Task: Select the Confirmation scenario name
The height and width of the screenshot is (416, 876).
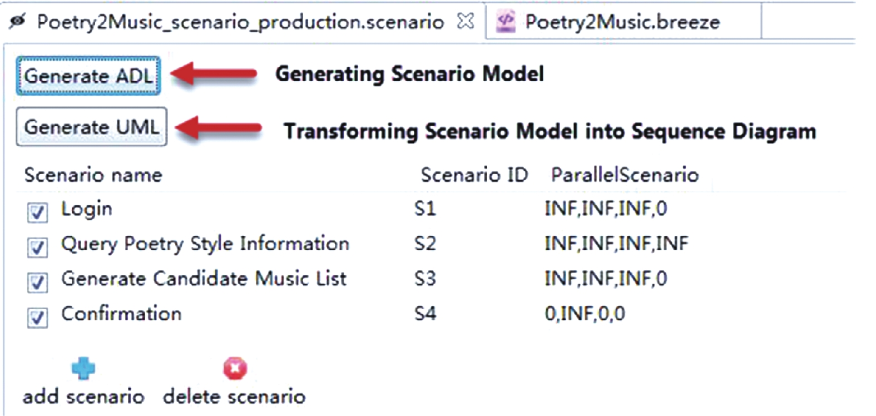Action: tap(121, 314)
